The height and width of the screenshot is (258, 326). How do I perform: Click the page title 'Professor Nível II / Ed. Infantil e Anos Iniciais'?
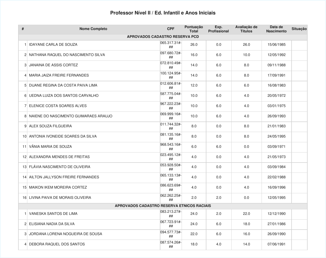click(x=163, y=13)
